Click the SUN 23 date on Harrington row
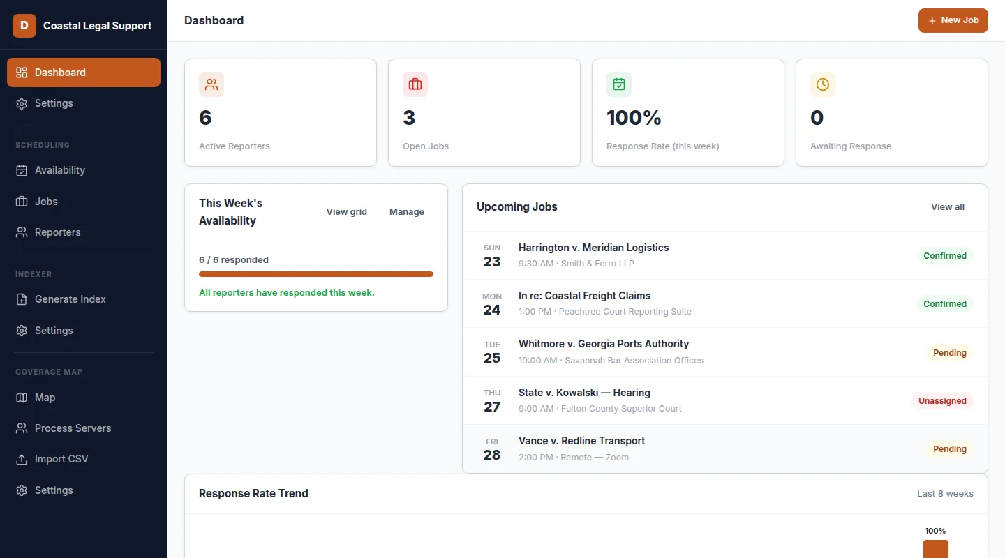This screenshot has height=558, width=1005. pos(492,256)
